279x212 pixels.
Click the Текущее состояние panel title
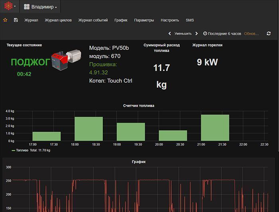pyautogui.click(x=24, y=45)
